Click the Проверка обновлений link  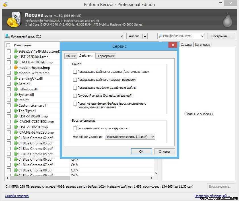click(x=212, y=196)
